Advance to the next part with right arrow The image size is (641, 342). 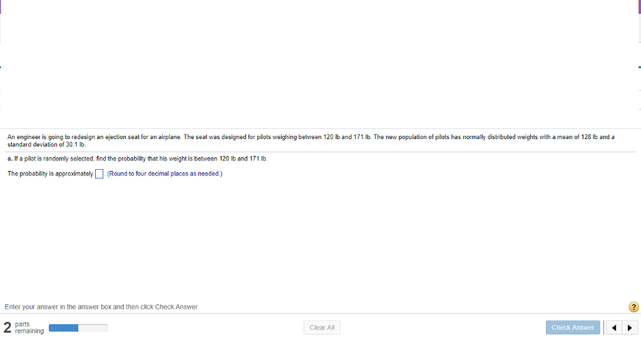[628, 328]
